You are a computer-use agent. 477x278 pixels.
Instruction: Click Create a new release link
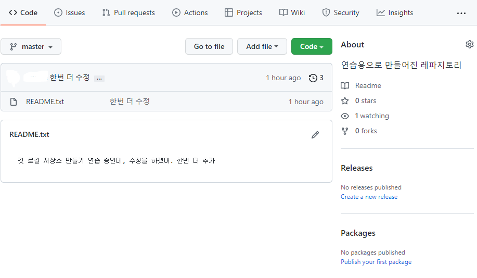coord(369,197)
